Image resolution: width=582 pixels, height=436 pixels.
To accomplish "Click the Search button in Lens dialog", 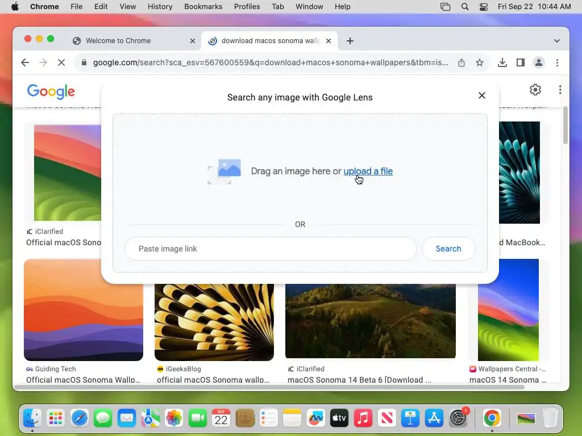I will 448,249.
